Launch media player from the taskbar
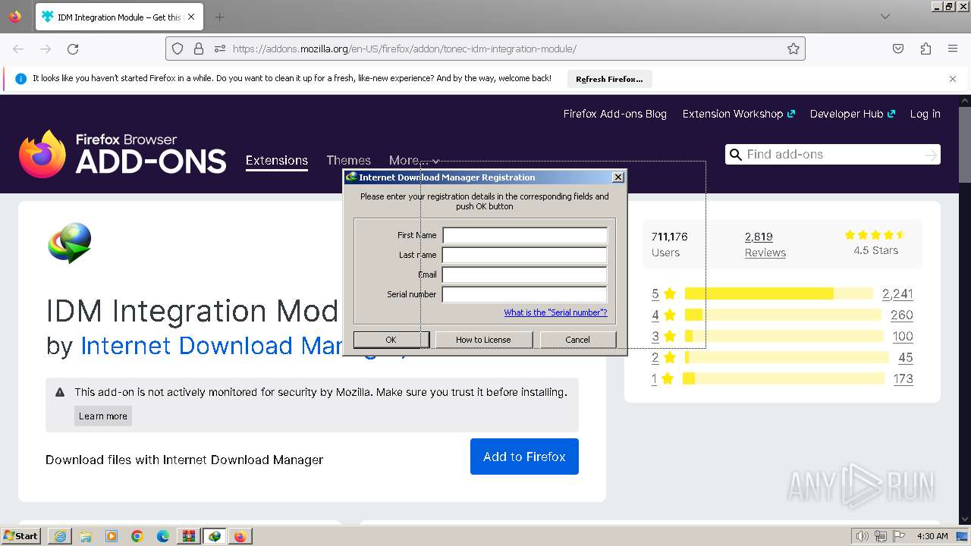This screenshot has width=971, height=546. [x=112, y=536]
